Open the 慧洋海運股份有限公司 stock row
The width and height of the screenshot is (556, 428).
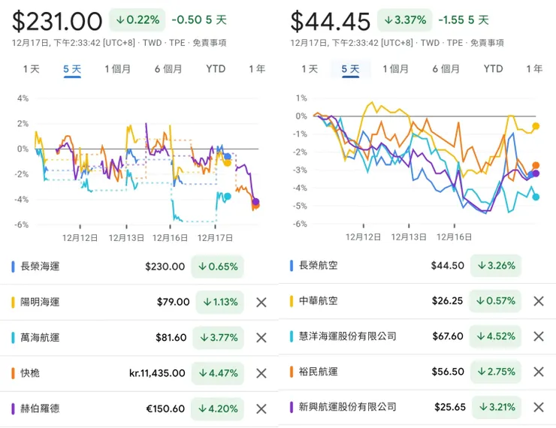click(x=417, y=336)
